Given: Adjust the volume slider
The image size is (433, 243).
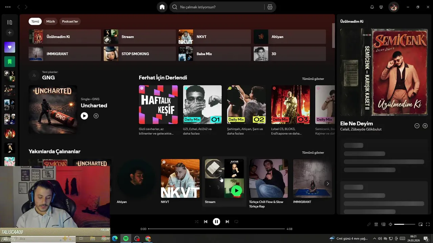Looking at the screenshot, I should 405,224.
